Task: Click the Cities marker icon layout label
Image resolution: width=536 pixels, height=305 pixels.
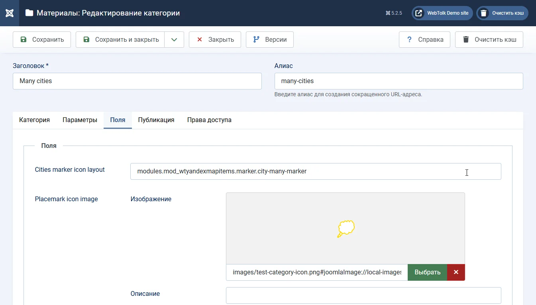Action: (x=70, y=170)
